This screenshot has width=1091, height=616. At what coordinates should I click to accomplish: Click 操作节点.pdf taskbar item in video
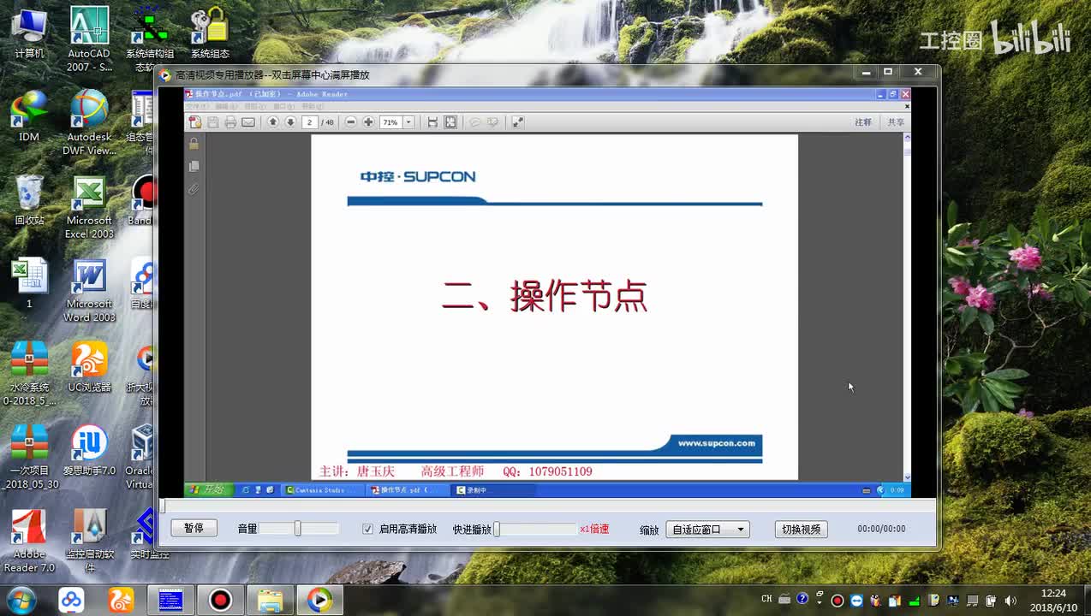(409, 490)
